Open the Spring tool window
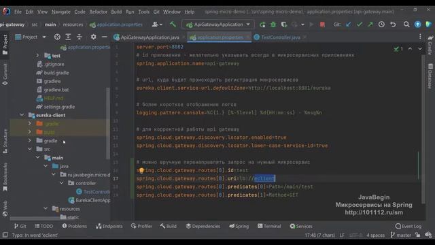The image size is (435, 245). 239,226
